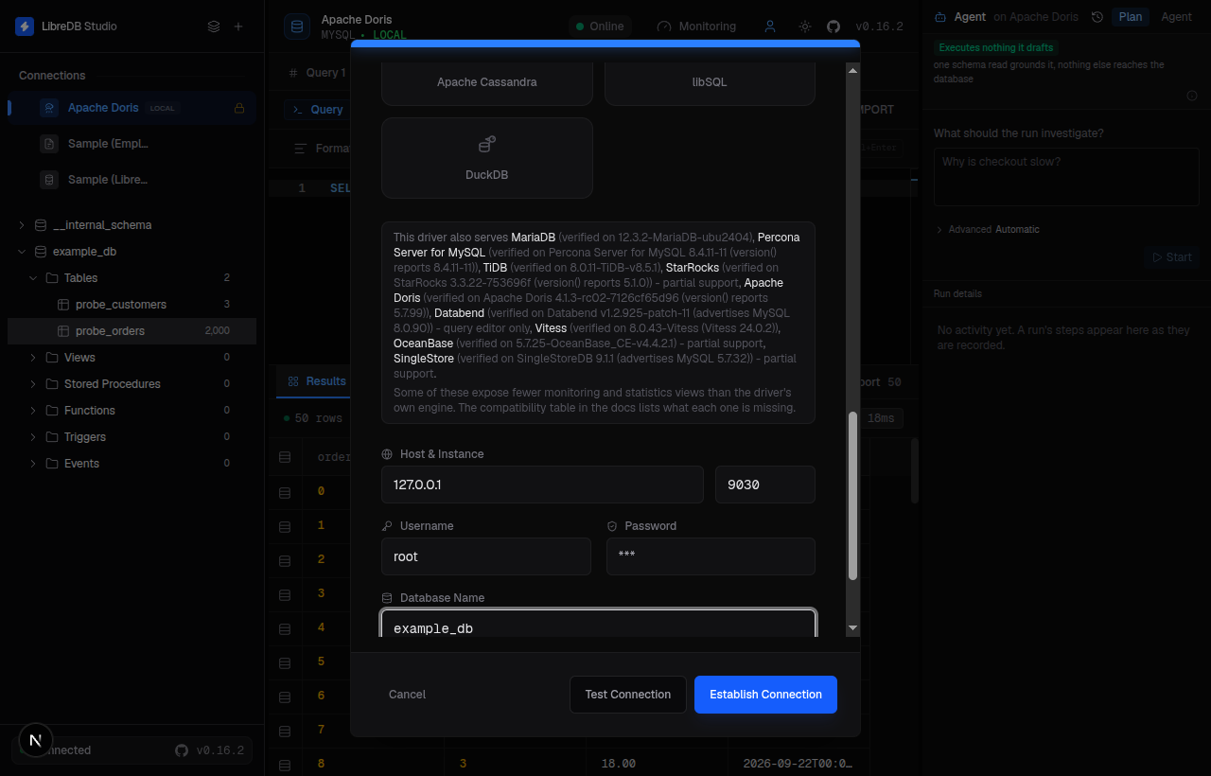Click the GitHub icon in sidebar footer
1211x776 pixels.
coord(182,750)
